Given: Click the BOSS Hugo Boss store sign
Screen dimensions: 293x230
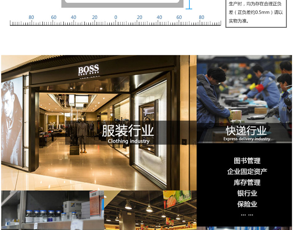Looking at the screenshot, I should coord(88,70).
